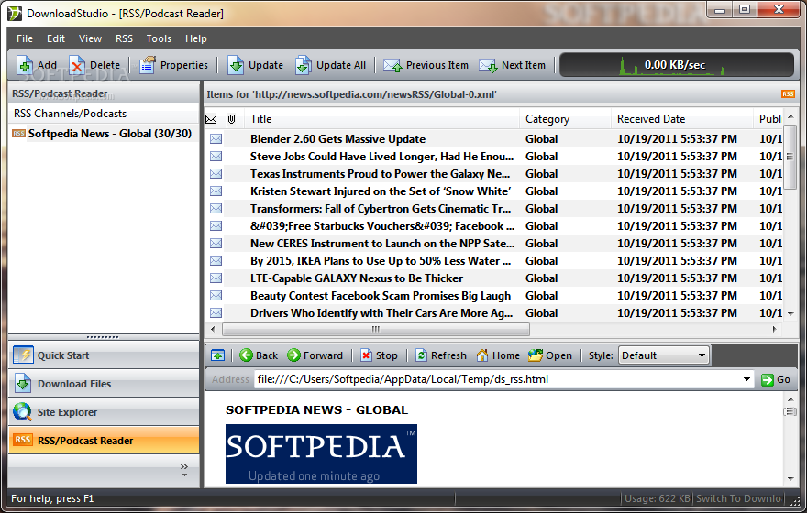Screen dimensions: 807x513
Task: Open the Tools menu
Action: 159,38
